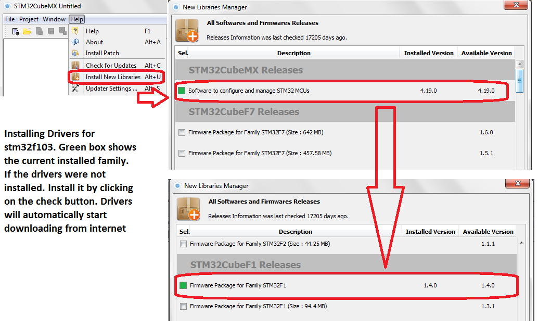Viewport: 538px width, 327px height.
Task: Click the About info bubble icon
Action: coord(75,42)
